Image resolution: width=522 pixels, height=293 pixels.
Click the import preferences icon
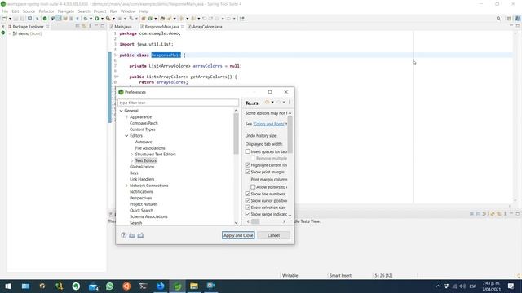(x=132, y=235)
